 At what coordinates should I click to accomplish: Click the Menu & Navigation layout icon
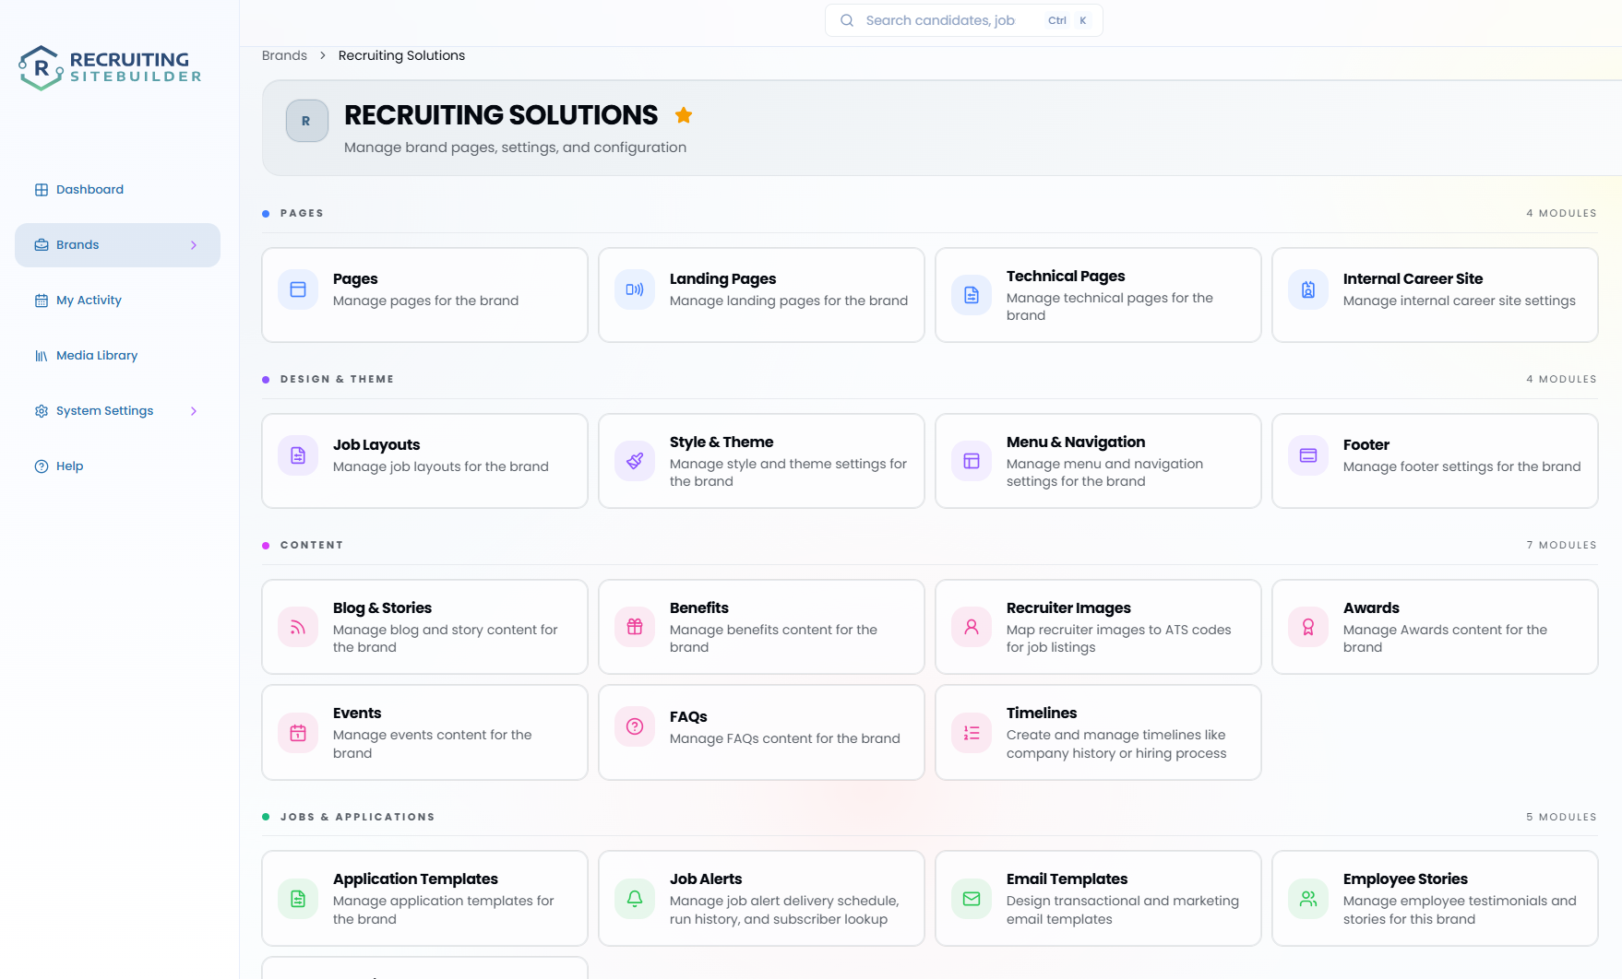(972, 461)
